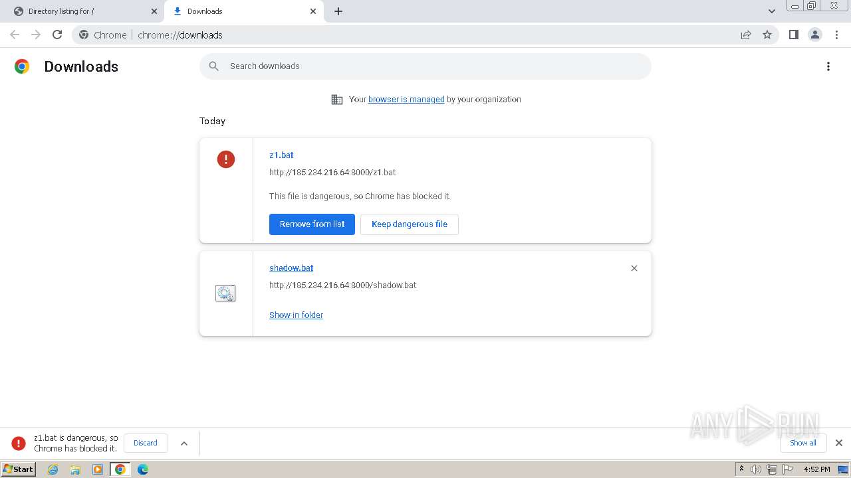Click the dangerous file blocked message
The height and width of the screenshot is (478, 851).
click(x=360, y=197)
